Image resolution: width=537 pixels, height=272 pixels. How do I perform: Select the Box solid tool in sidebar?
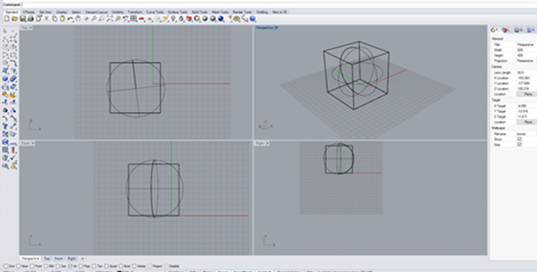point(5,78)
